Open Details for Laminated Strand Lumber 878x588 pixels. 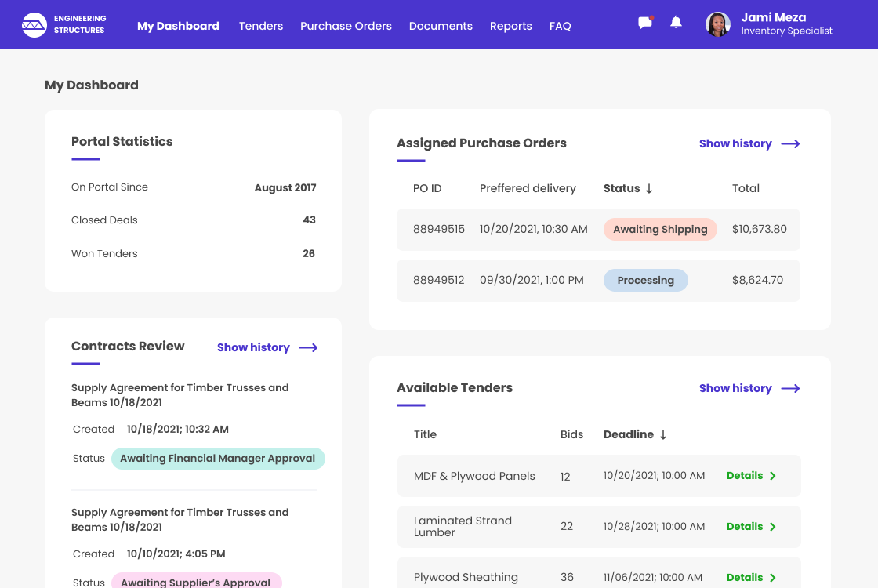pos(745,526)
